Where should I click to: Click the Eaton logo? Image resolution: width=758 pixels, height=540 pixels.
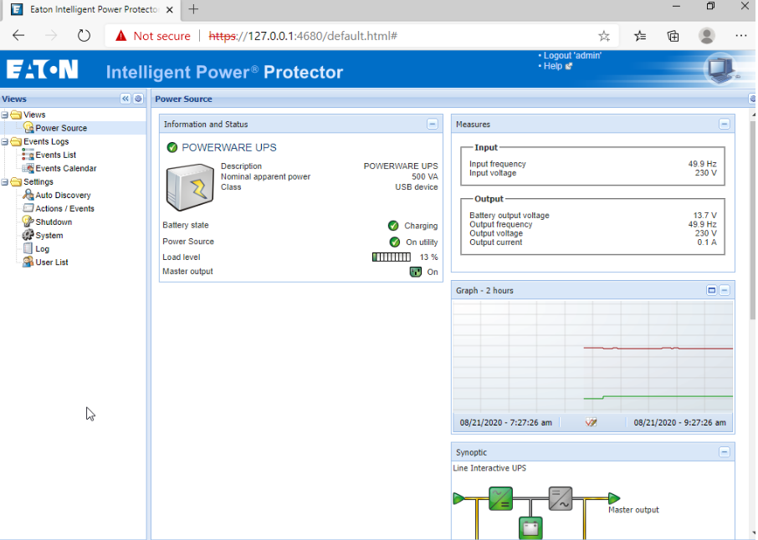pyautogui.click(x=42, y=69)
